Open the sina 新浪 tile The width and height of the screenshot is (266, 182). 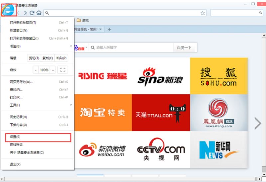coord(161,76)
